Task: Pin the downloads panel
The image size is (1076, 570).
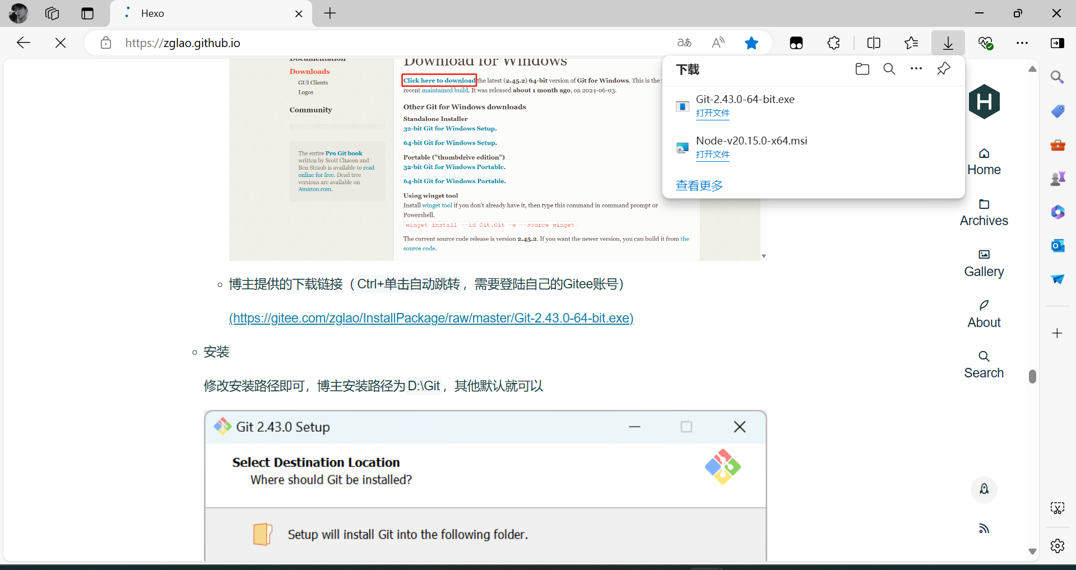Action: [944, 69]
